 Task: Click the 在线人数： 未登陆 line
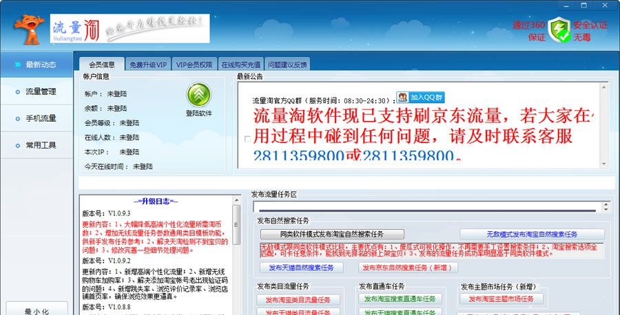[112, 138]
